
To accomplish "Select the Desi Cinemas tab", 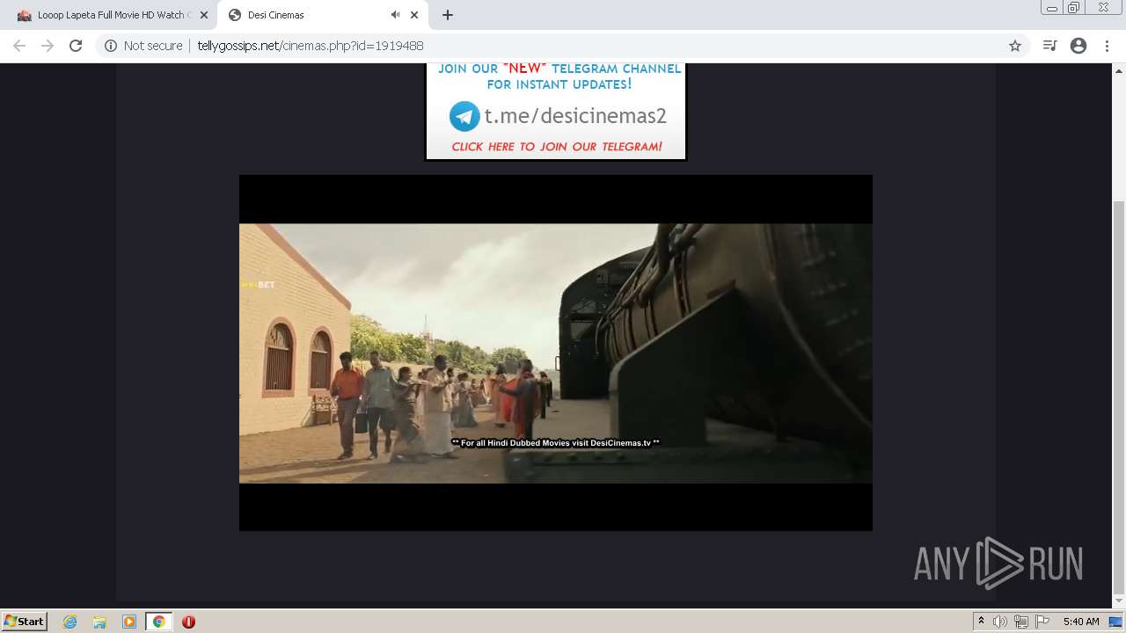I will point(321,15).
